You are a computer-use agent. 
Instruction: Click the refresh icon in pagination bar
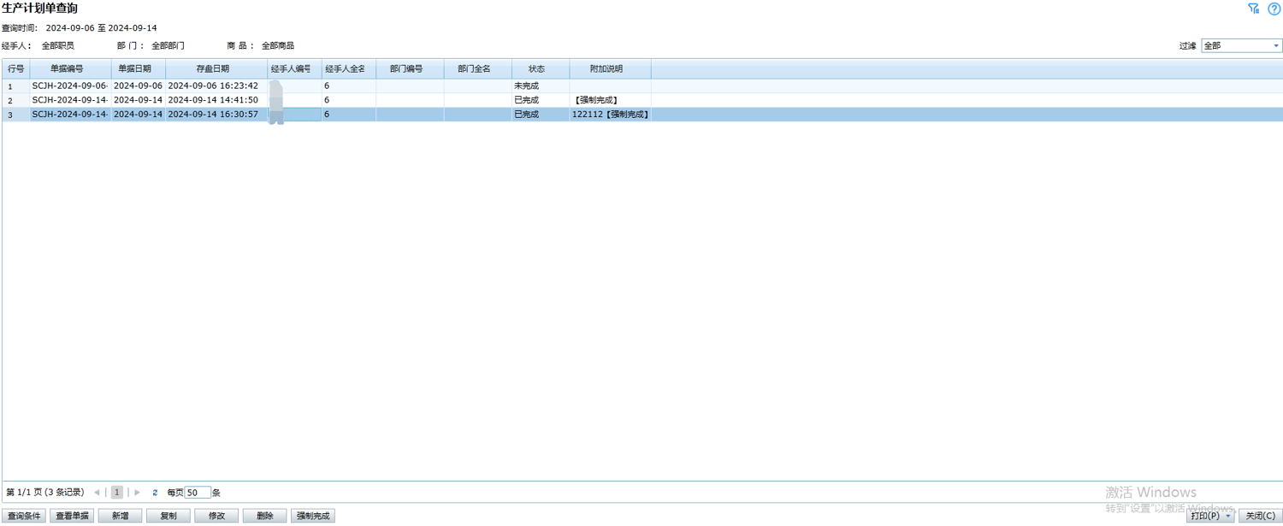[x=155, y=493]
